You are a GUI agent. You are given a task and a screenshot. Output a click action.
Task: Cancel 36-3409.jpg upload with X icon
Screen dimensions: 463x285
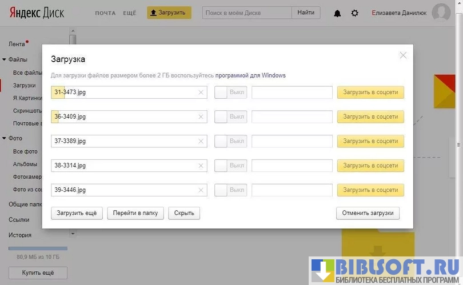[201, 117]
